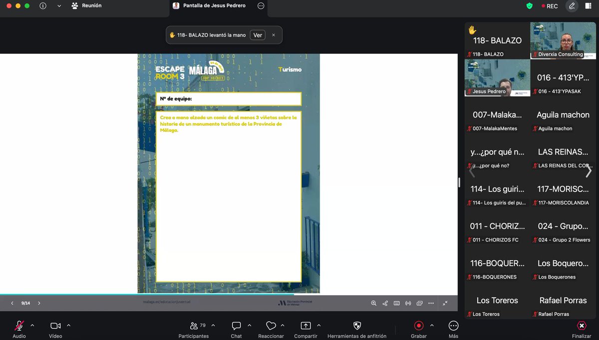This screenshot has width=599, height=340.
Task: Click Finalizar to end meeting
Action: [582, 329]
